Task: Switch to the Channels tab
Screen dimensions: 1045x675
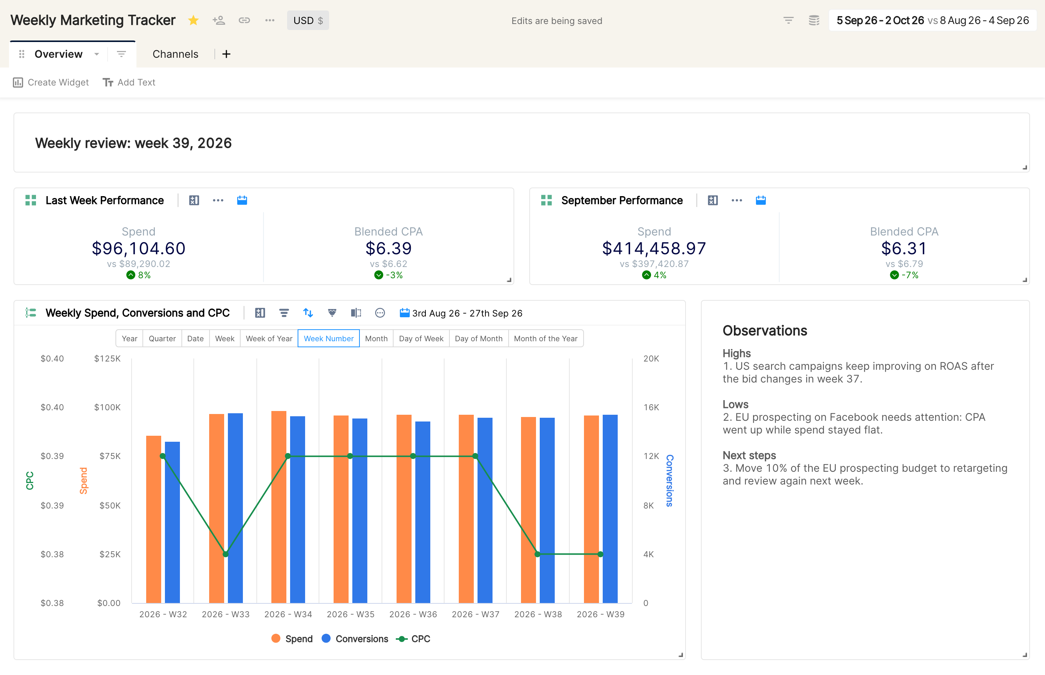Action: pos(175,54)
